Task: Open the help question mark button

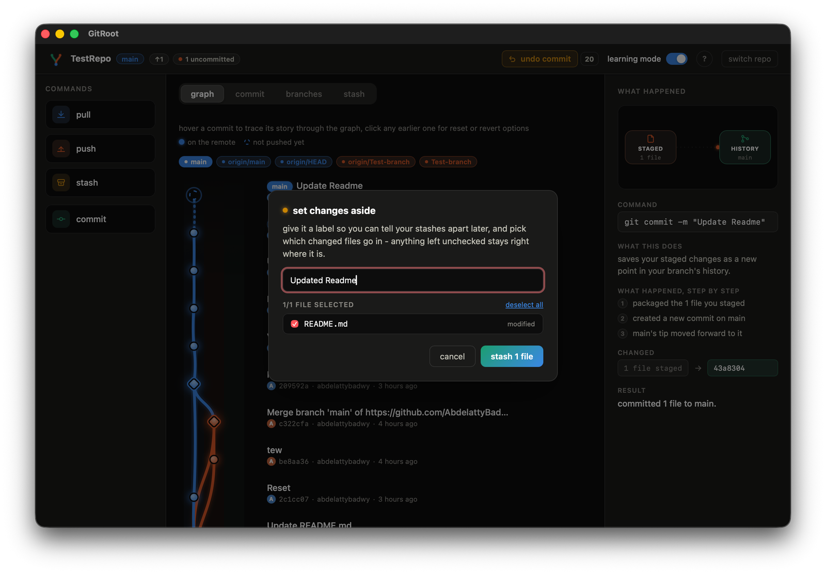Action: (704, 59)
